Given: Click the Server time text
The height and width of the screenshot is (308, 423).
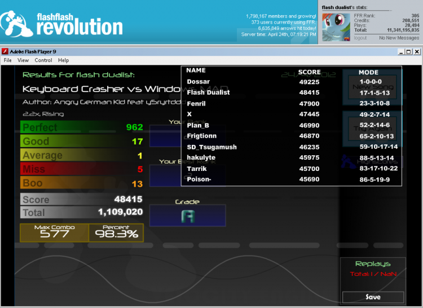Looking at the screenshot, I should (279, 34).
